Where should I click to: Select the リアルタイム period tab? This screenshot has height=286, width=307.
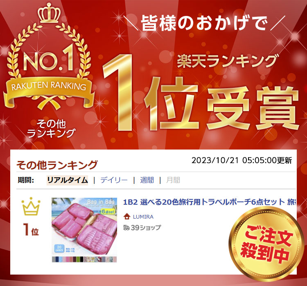68,180
